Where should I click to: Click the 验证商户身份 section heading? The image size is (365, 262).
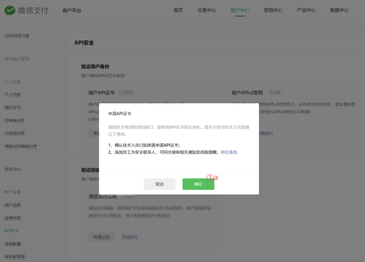coord(95,67)
